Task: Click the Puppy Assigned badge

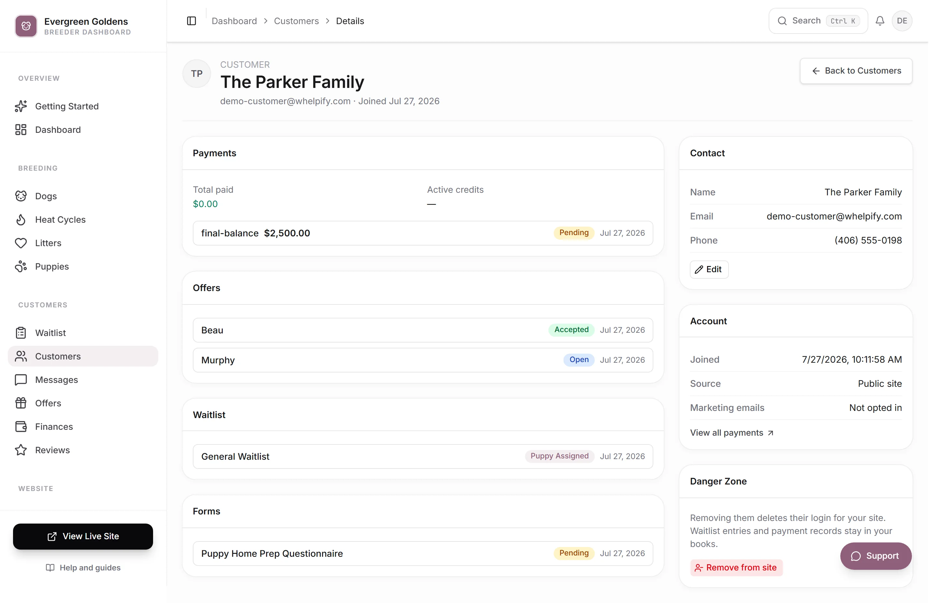Action: coord(559,456)
